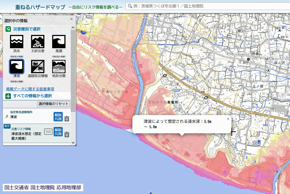This screenshot has height=194, width=290.
Task: Remove the 津波浸水想定 layer with trash icon
Action: pyautogui.click(x=67, y=134)
